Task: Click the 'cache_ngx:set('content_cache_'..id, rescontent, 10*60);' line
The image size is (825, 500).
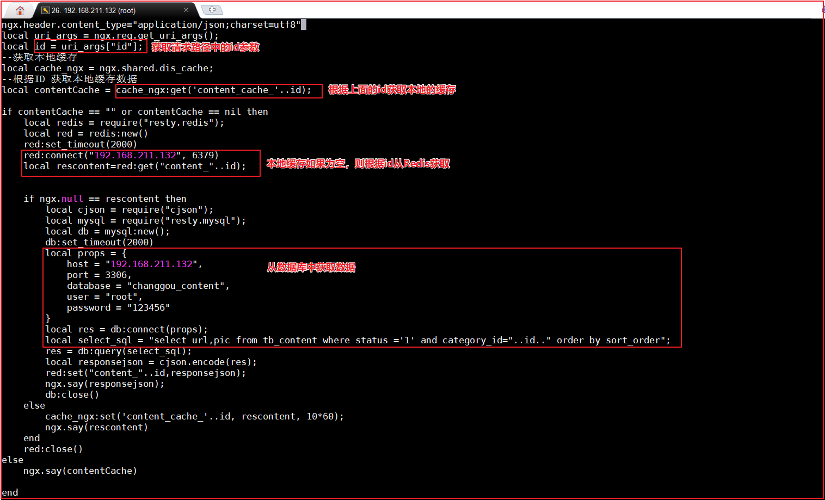Action: point(195,416)
